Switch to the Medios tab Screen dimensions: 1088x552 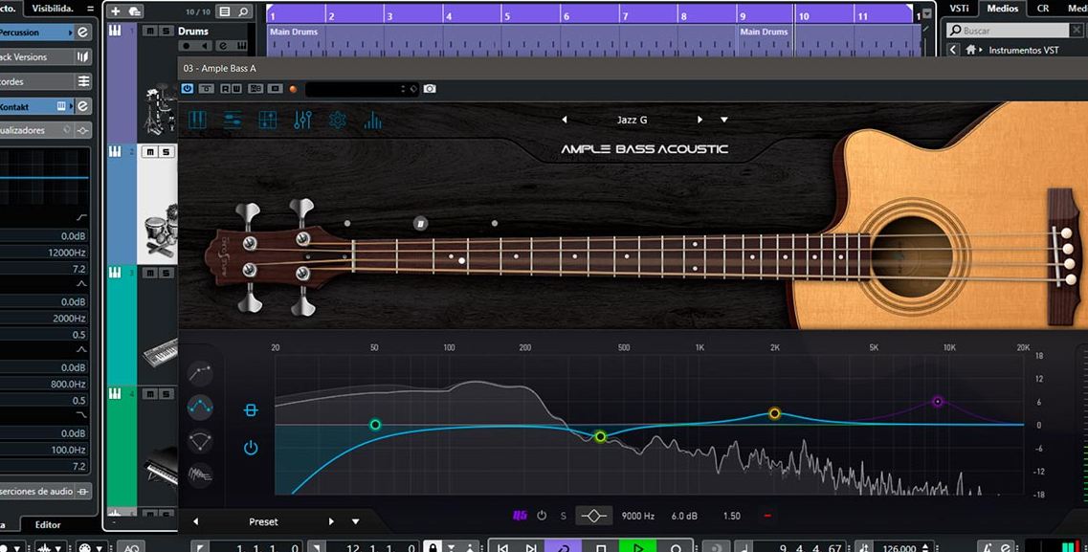[1002, 9]
